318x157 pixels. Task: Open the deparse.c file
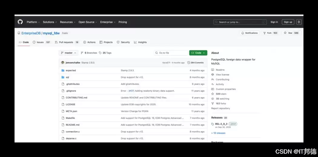point(71,138)
